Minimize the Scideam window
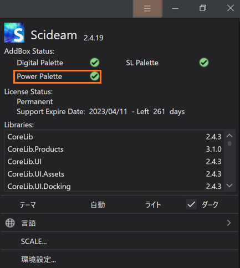The width and height of the screenshot is (240, 268). tap(175, 8)
